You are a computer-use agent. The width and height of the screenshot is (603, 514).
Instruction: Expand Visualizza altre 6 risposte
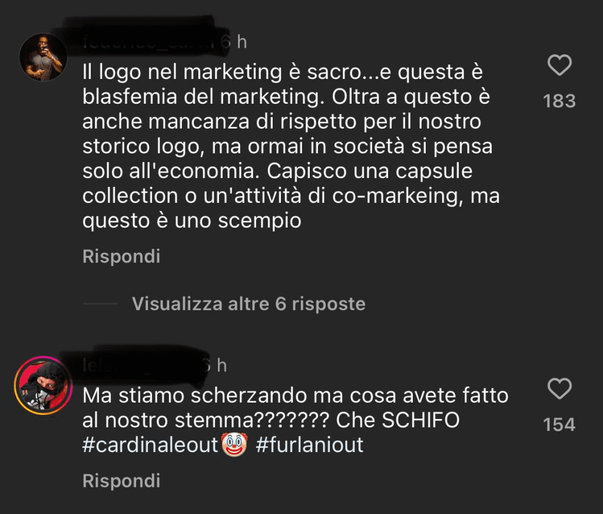tap(249, 304)
